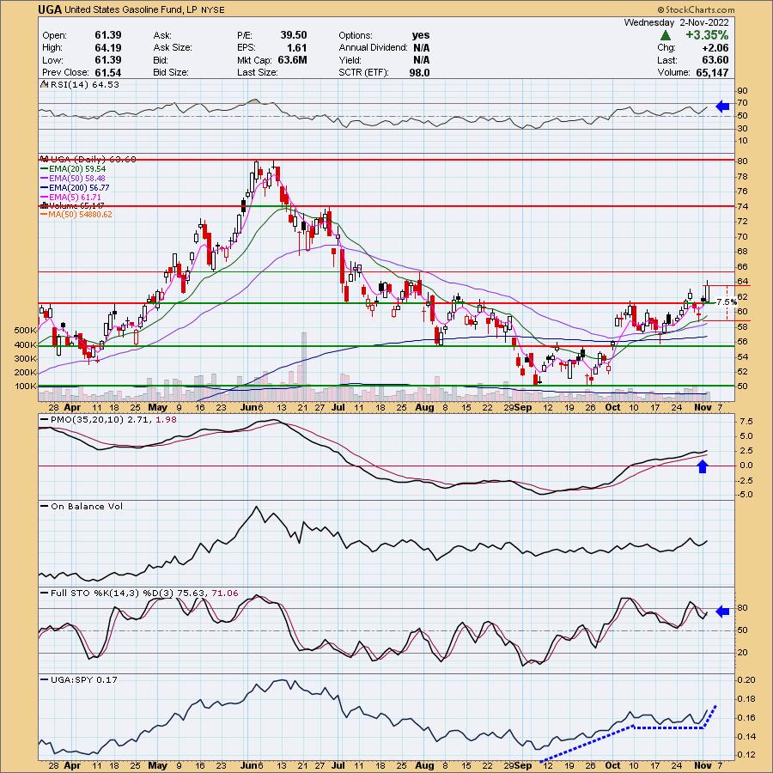Screen dimensions: 773x773
Task: Click the PMO signal value 1.98
Action: click(166, 419)
